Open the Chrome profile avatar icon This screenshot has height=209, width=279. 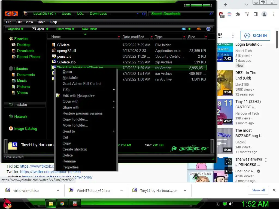click(x=264, y=14)
